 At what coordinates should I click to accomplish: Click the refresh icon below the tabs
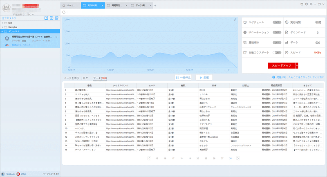coord(64,12)
